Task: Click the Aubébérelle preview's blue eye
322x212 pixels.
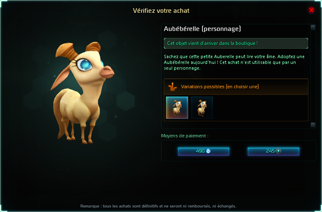Action: 84,64
